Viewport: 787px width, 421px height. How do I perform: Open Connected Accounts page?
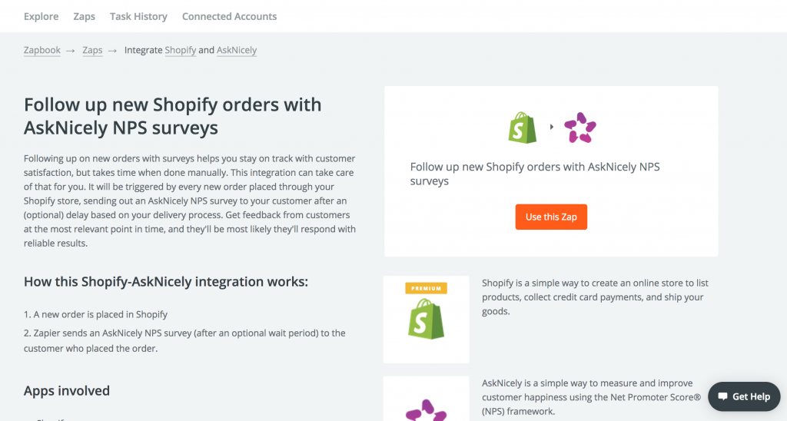point(229,16)
